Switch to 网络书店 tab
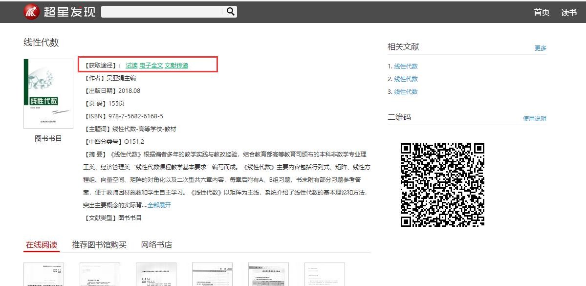586x286 pixels. click(156, 245)
